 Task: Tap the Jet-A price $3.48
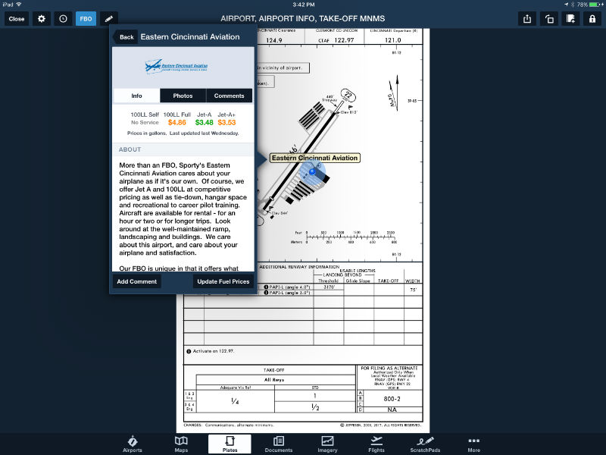tap(204, 122)
